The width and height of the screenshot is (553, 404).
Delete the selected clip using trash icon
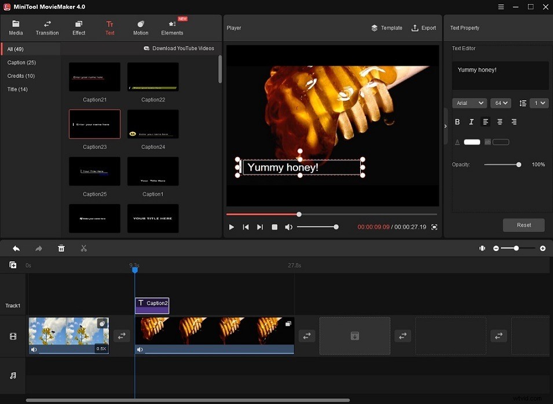pyautogui.click(x=61, y=248)
